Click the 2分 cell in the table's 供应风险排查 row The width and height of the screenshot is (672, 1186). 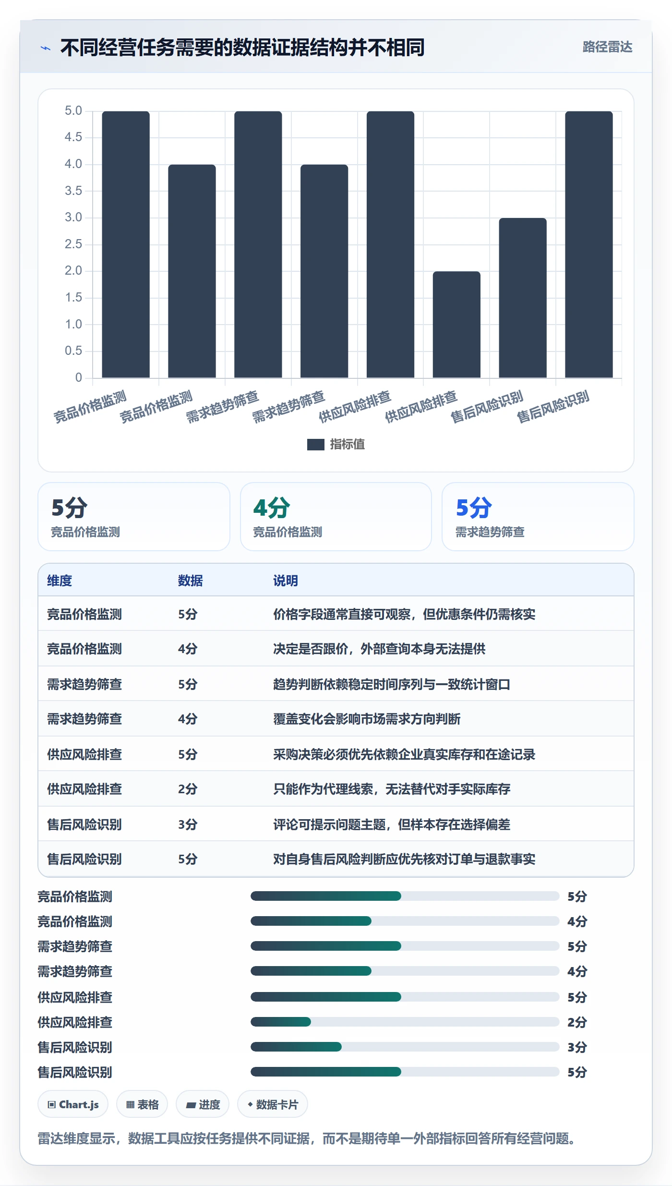[x=188, y=789]
